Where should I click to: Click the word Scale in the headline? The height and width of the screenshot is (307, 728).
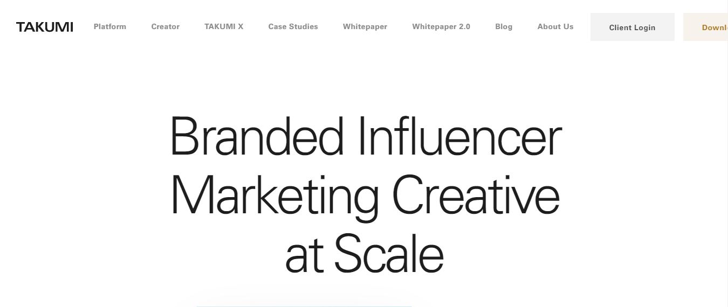389,253
